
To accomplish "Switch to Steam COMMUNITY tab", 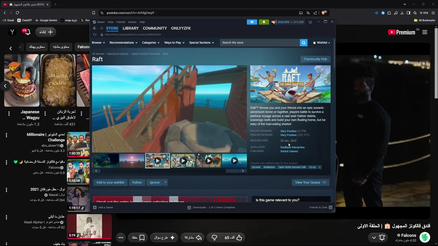I will pyautogui.click(x=155, y=28).
